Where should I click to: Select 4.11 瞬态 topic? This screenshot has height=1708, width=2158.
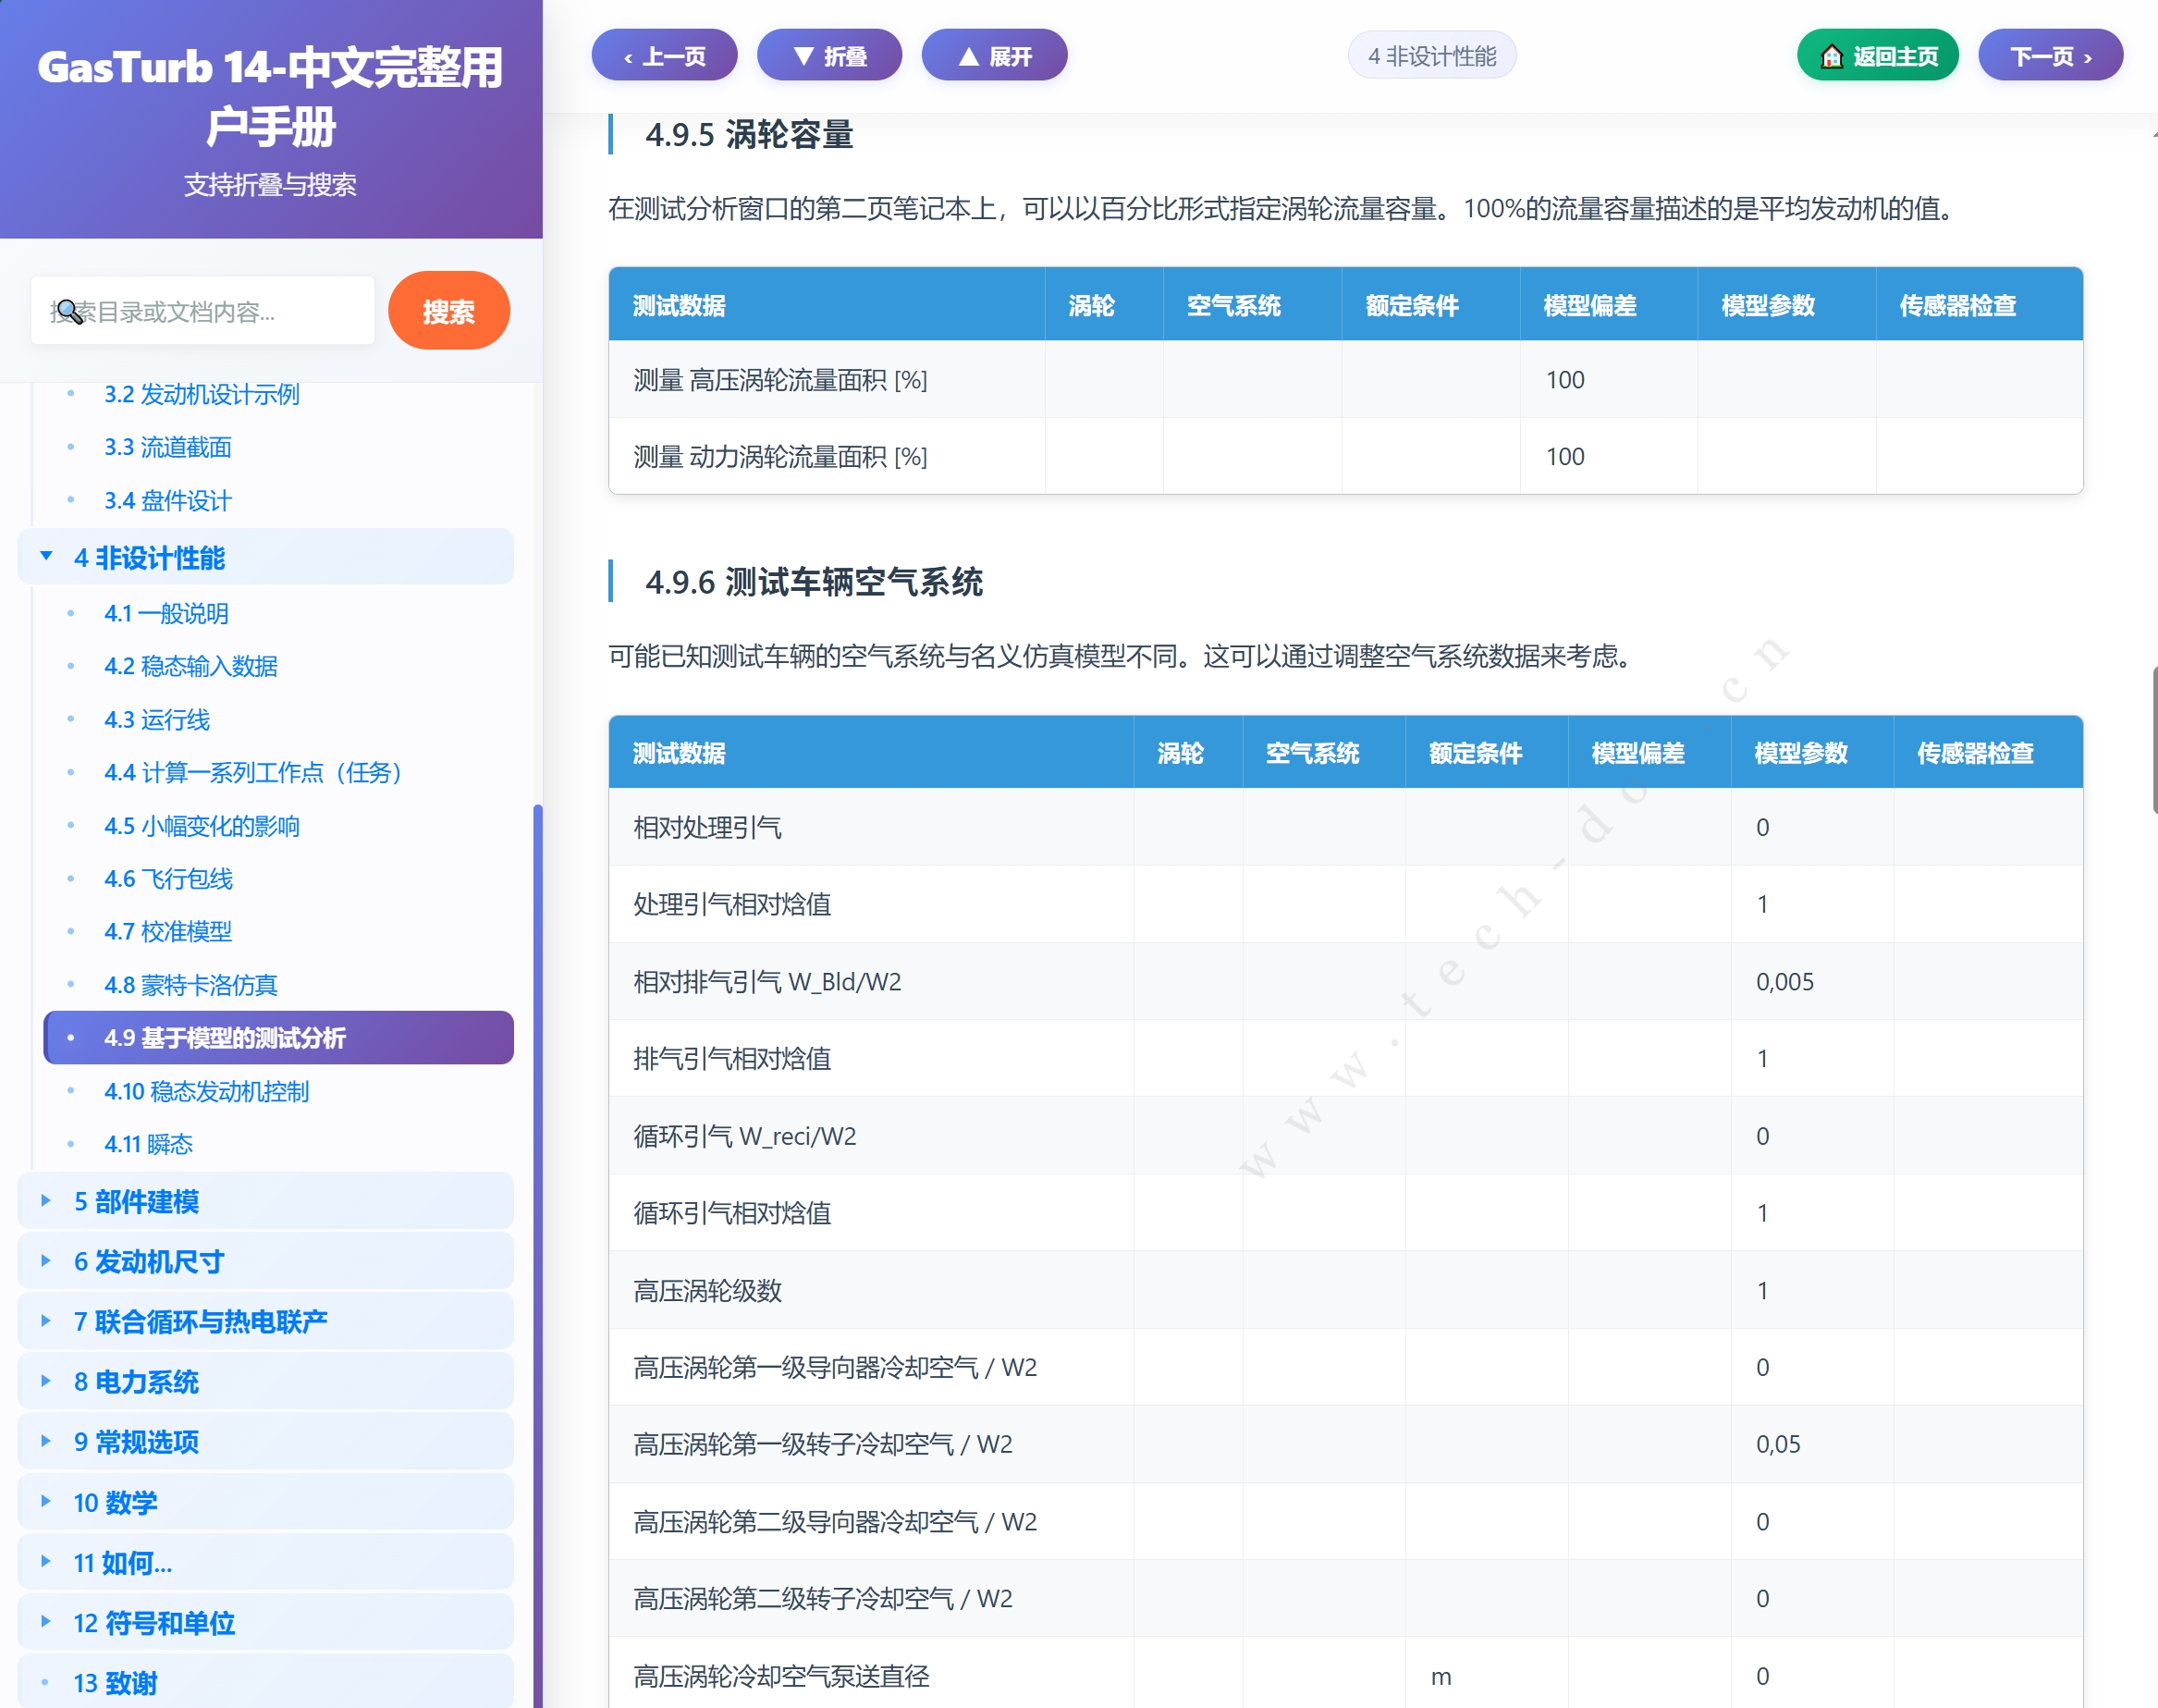pyautogui.click(x=150, y=1144)
